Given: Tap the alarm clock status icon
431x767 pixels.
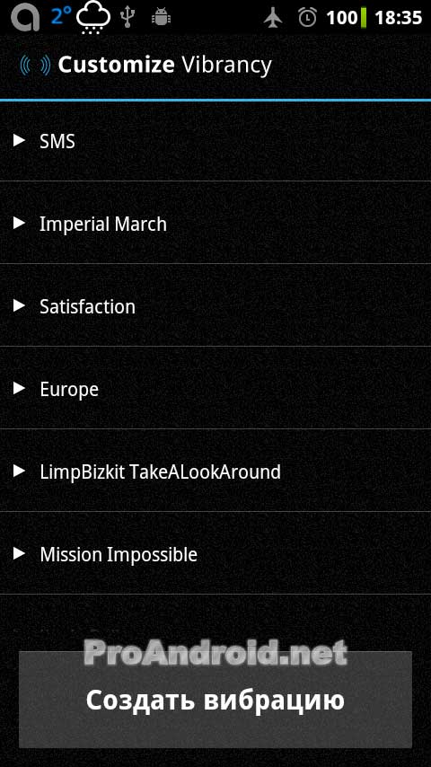Looking at the screenshot, I should tap(307, 18).
